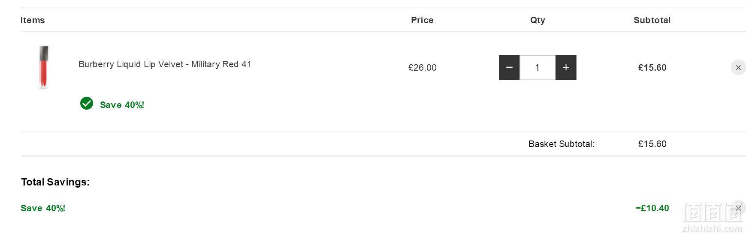
Task: Click the Qty column header
Action: coord(538,20)
